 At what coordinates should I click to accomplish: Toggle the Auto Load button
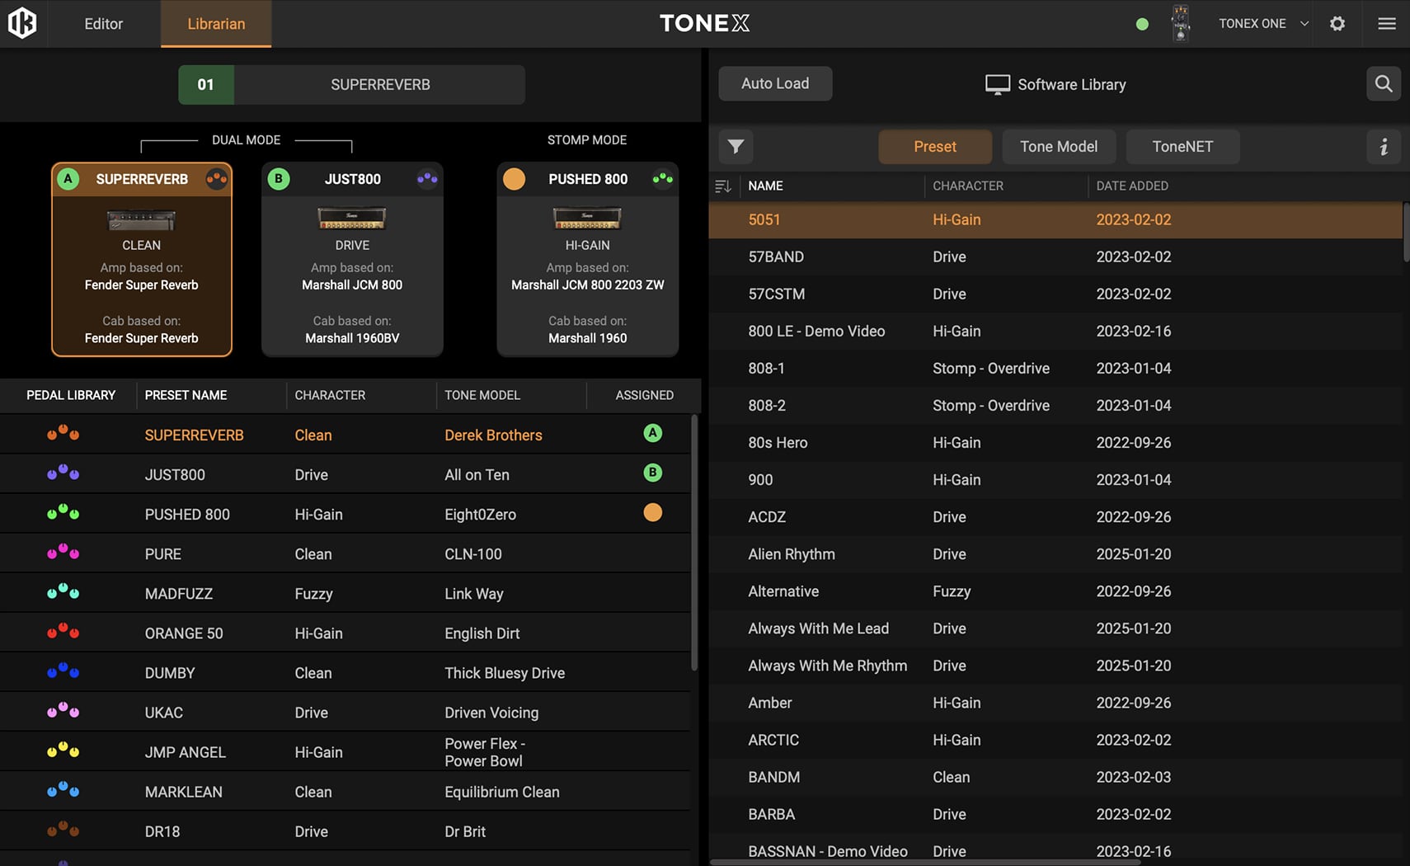pos(775,84)
